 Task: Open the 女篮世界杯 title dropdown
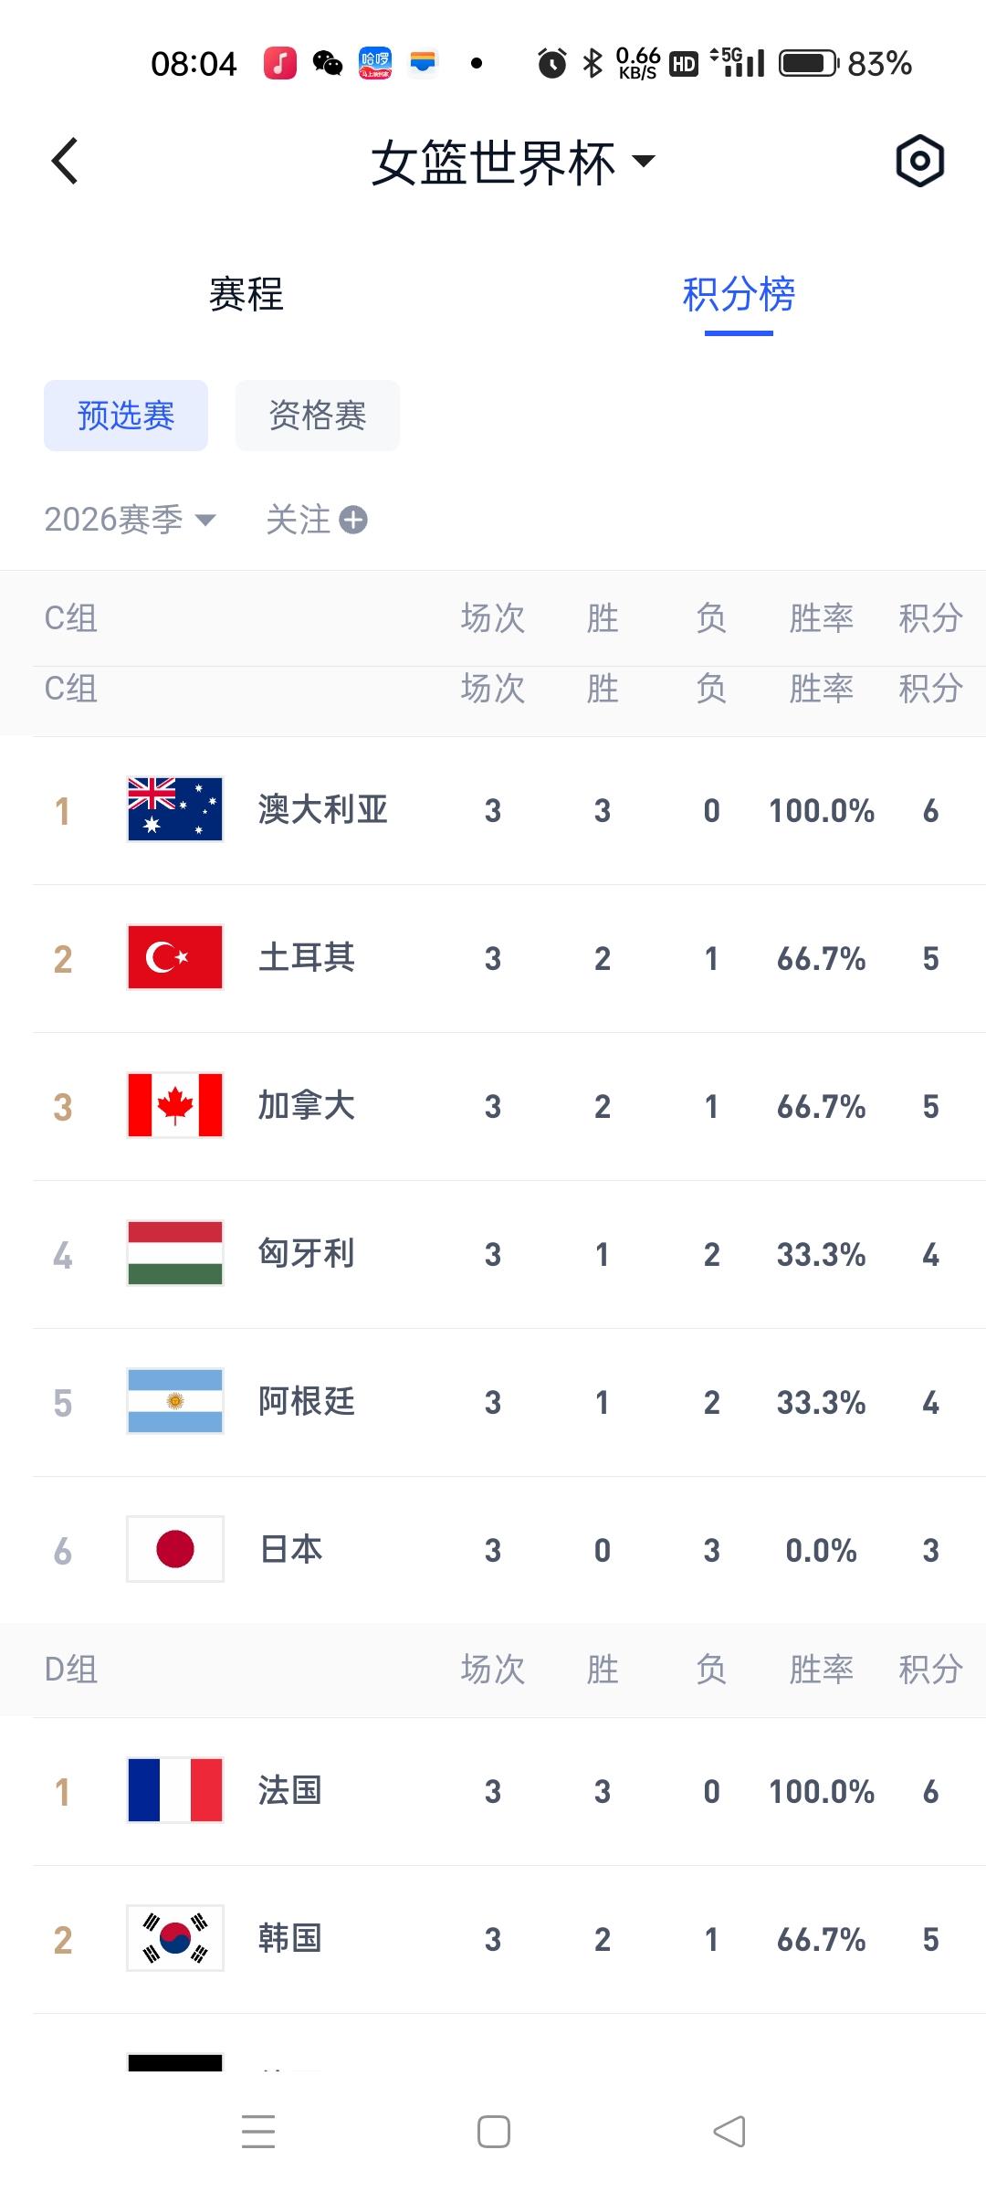(511, 163)
